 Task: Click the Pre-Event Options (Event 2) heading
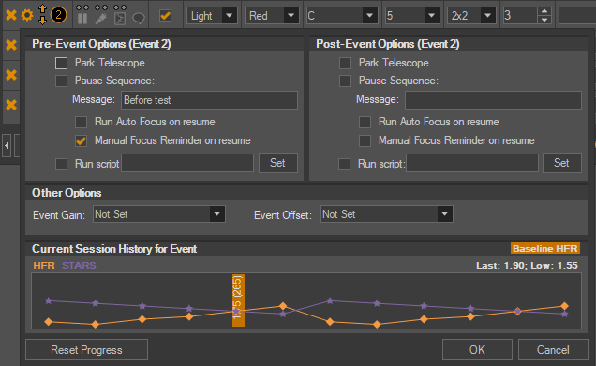tap(101, 44)
